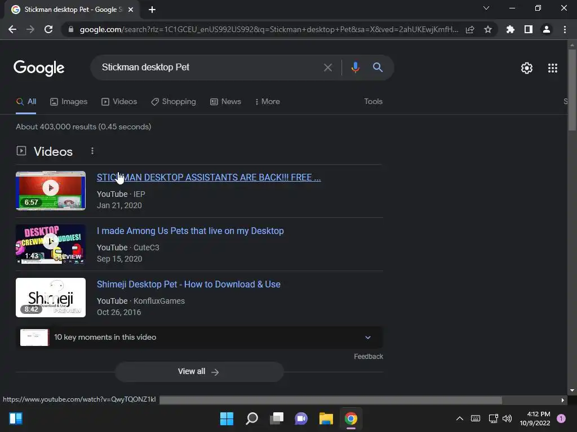
Task: Reload the page with refresh icon
Action: (48, 29)
